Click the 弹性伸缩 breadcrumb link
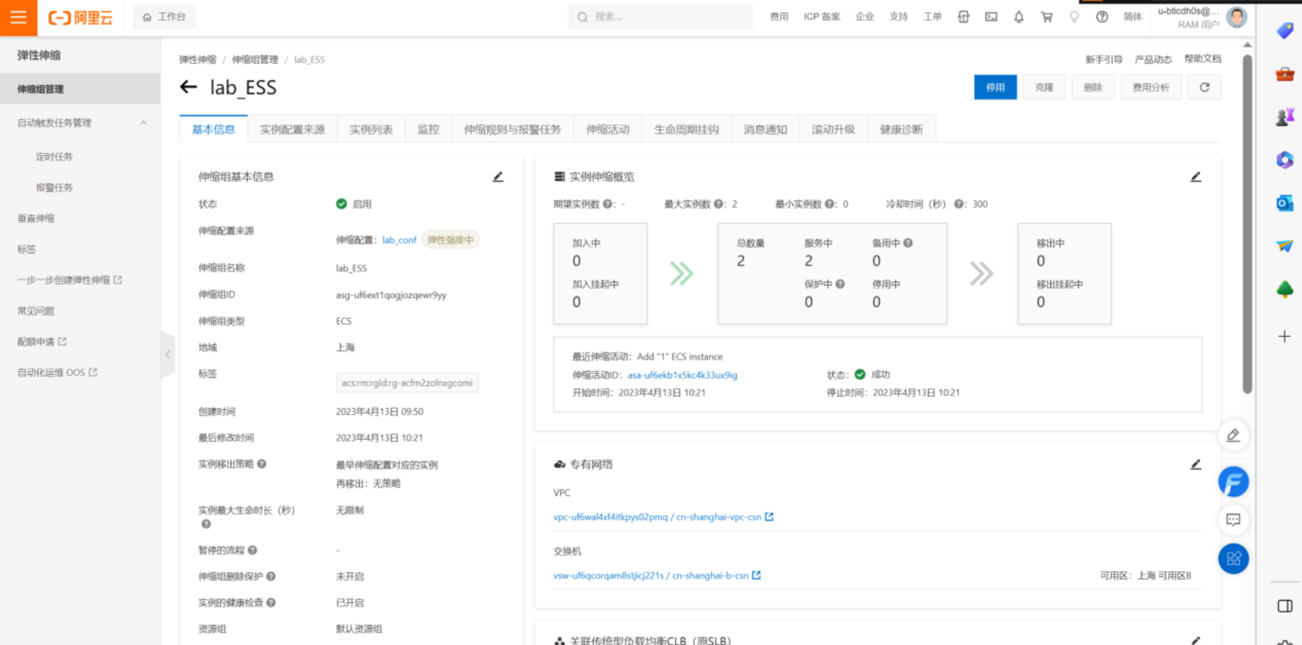The width and height of the screenshot is (1302, 645). pos(198,59)
